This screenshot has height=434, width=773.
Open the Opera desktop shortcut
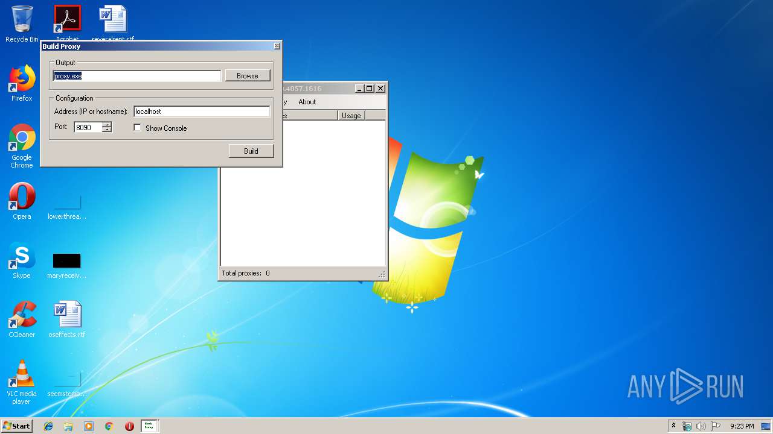pos(22,201)
